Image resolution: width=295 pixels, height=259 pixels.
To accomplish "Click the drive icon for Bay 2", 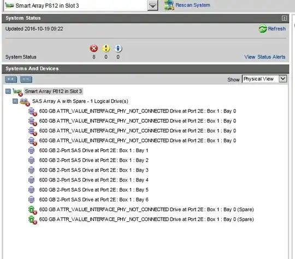I will (x=32, y=160).
